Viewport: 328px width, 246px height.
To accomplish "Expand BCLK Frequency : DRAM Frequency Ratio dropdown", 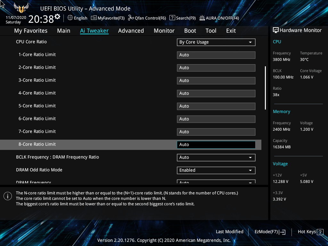I will click(x=216, y=158).
